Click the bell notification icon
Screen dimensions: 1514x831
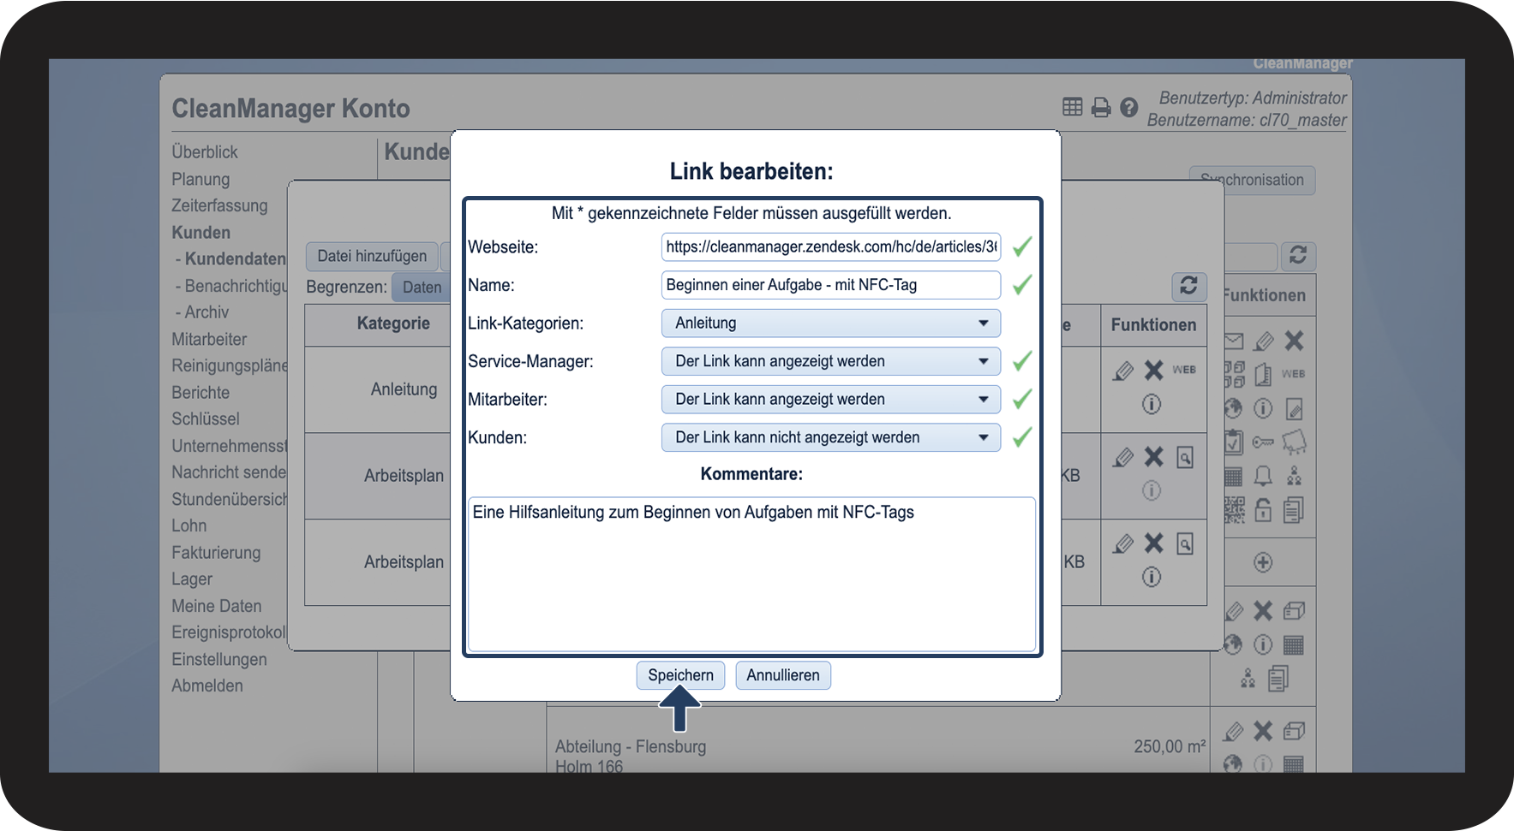point(1263,476)
